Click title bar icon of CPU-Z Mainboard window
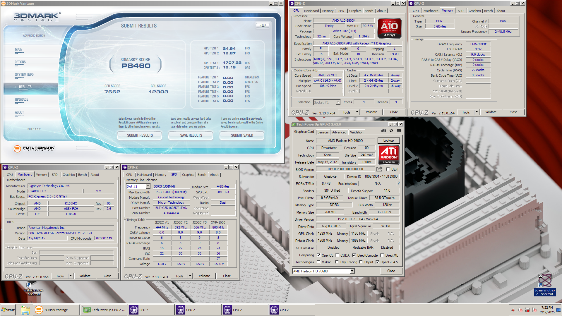Screen dimensions: 562x316 click(x=5, y=167)
